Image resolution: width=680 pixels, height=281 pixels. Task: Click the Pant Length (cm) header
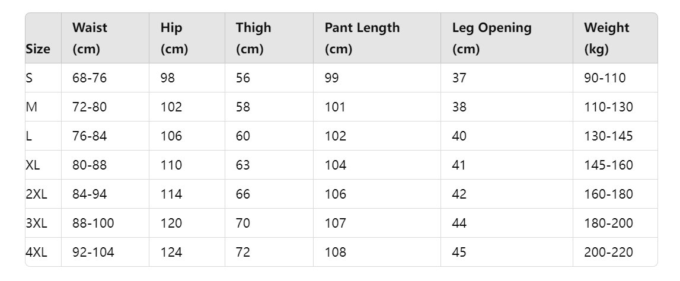point(362,38)
